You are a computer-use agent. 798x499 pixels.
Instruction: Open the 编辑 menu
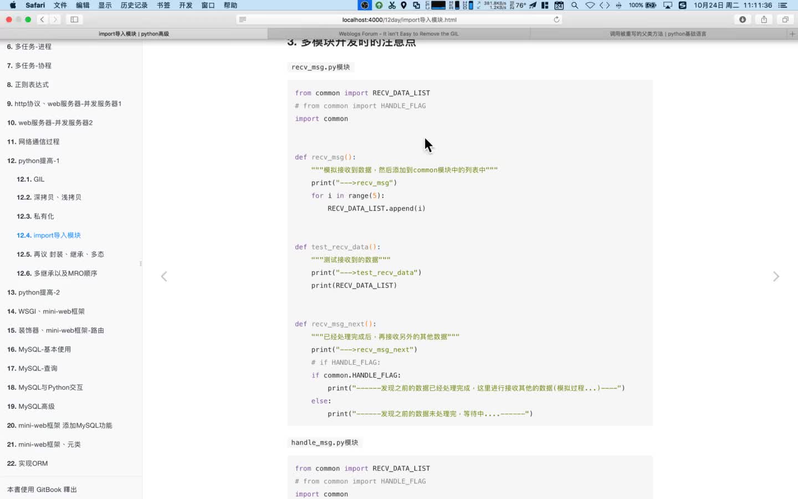83,5
